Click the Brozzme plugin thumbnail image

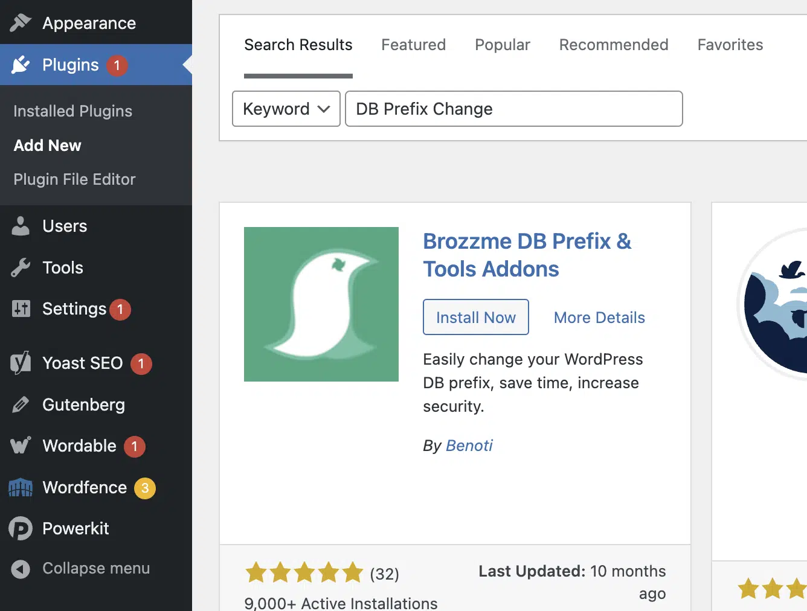coord(321,304)
